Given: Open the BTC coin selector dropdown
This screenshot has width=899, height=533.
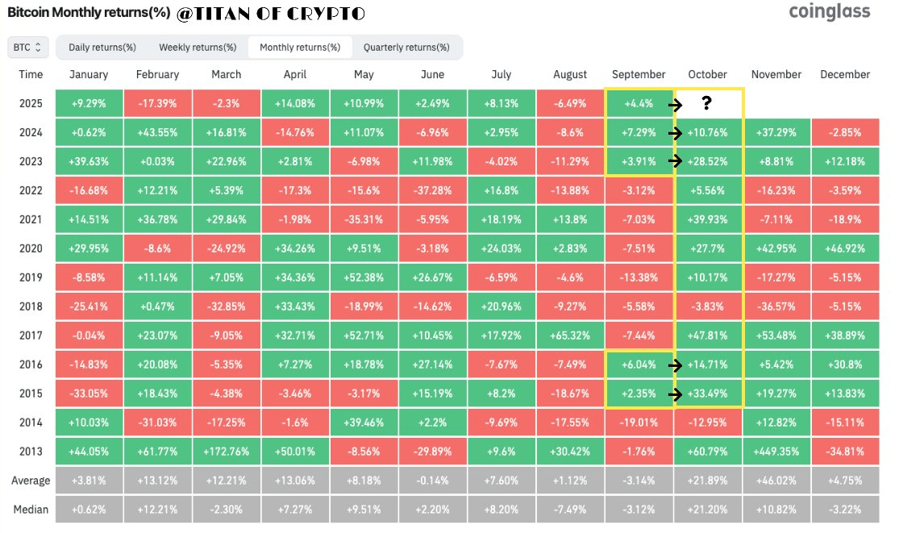Looking at the screenshot, I should pyautogui.click(x=28, y=47).
